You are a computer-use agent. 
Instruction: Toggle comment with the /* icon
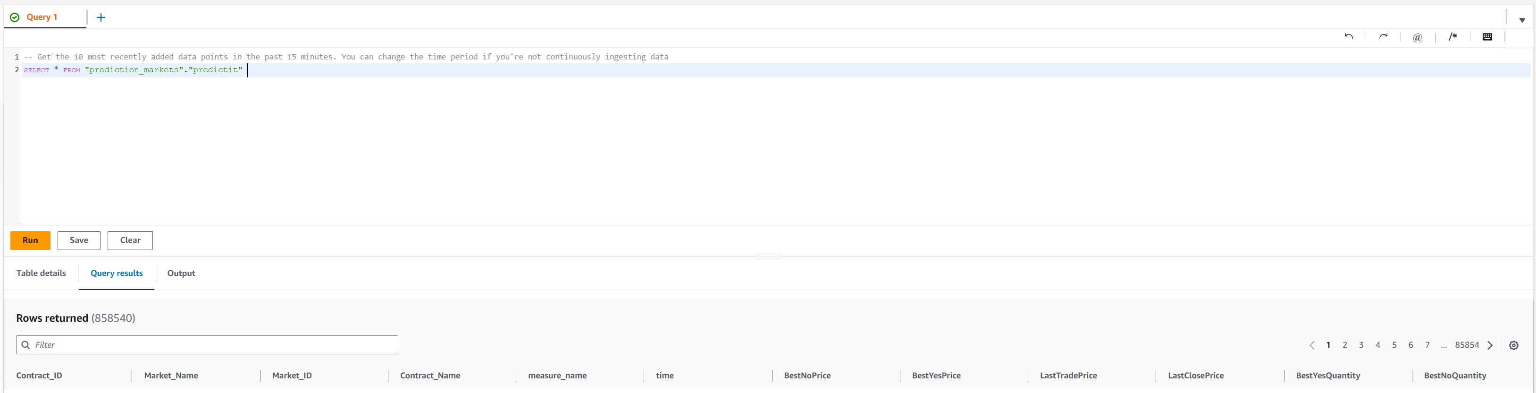(1452, 37)
